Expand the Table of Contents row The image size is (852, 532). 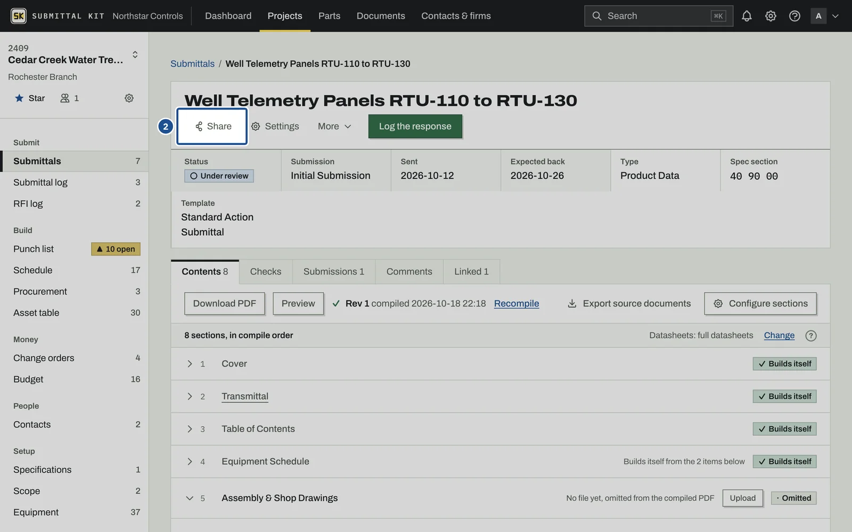click(190, 429)
